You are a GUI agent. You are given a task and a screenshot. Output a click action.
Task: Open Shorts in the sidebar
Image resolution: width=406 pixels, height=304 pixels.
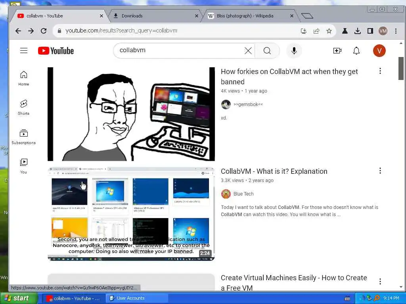pos(23,107)
